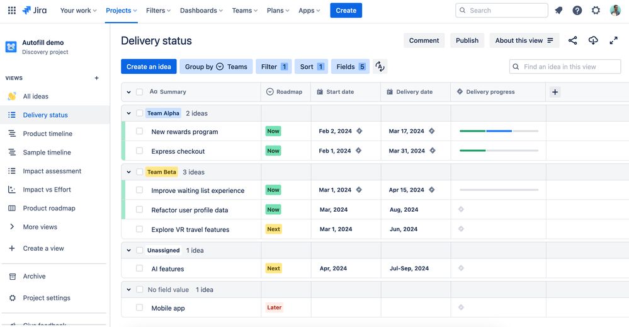This screenshot has width=629, height=327.
Task: Add a new view with plus beside VIEWS
Action: click(97, 78)
